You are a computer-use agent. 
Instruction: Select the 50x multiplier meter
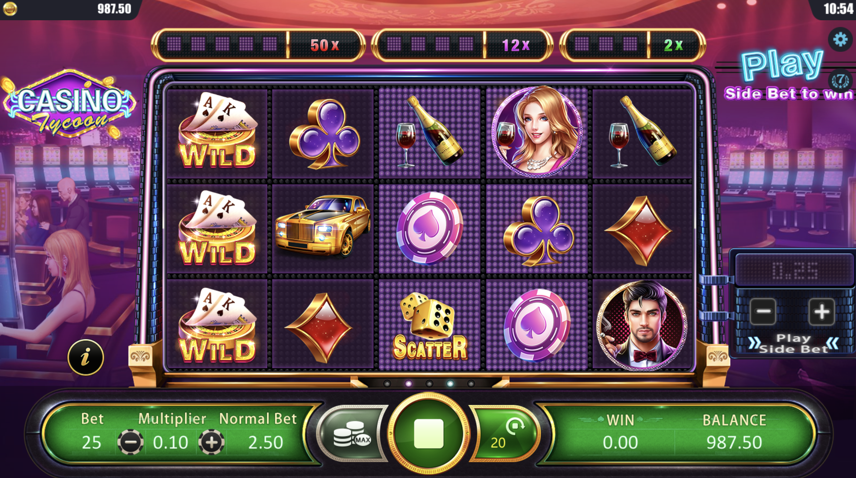tap(258, 44)
